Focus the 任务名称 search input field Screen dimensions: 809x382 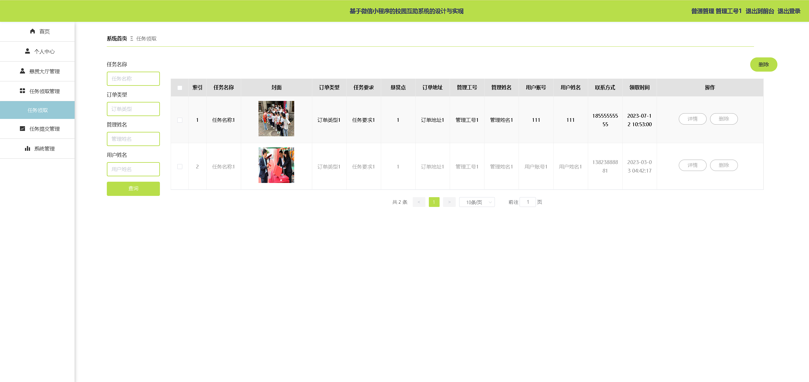pyautogui.click(x=133, y=79)
